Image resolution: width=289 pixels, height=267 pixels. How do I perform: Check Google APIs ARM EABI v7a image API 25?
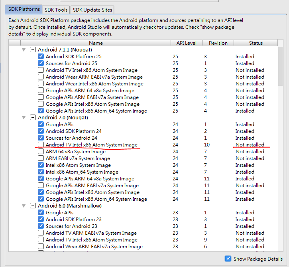click(x=41, y=97)
